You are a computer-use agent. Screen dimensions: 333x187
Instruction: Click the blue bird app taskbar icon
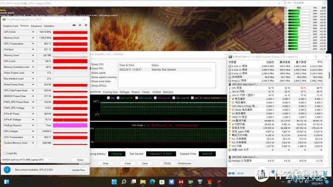coord(172,182)
